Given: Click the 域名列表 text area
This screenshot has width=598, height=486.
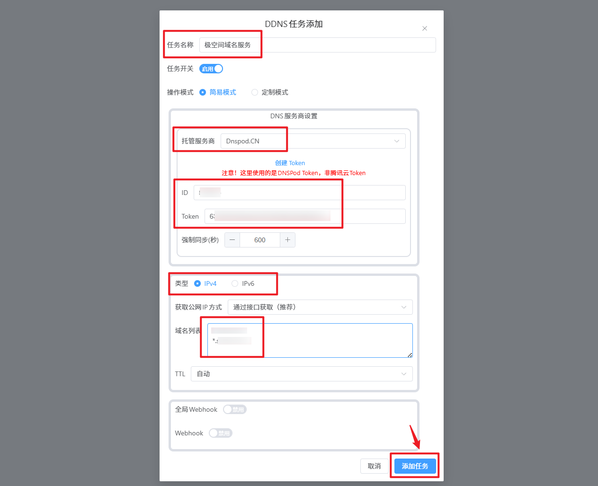Looking at the screenshot, I should (310, 340).
